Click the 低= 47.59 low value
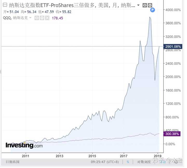This screenshot has width=187, height=168. point(46,12)
